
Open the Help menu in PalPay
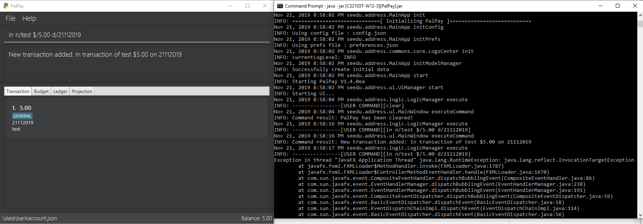29,19
